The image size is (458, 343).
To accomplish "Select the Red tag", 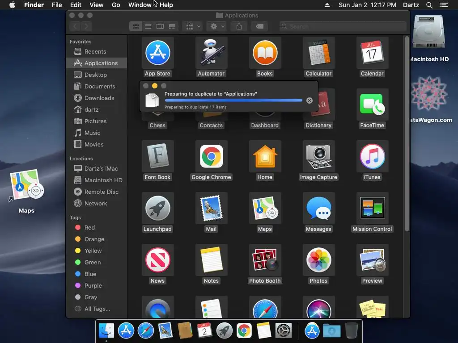I will pyautogui.click(x=97, y=227).
